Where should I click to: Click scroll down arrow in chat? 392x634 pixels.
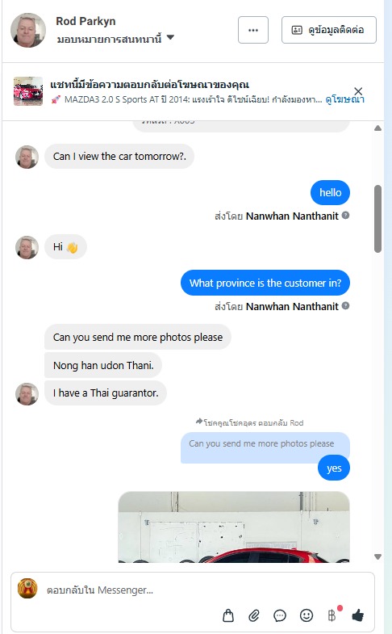377,556
